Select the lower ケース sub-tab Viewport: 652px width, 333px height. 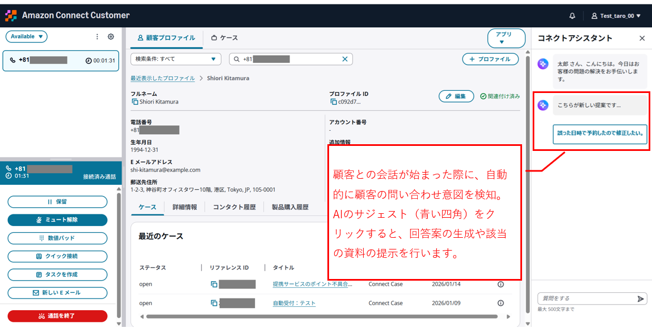(x=148, y=207)
